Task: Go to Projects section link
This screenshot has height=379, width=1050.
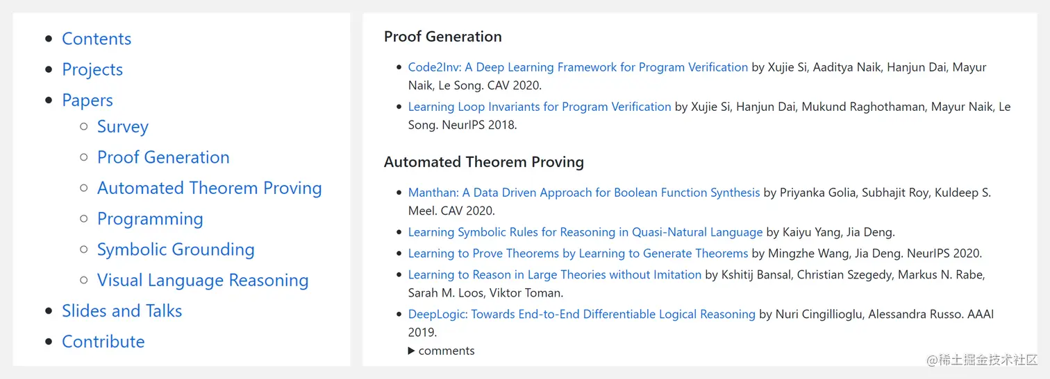Action: pyautogui.click(x=92, y=69)
